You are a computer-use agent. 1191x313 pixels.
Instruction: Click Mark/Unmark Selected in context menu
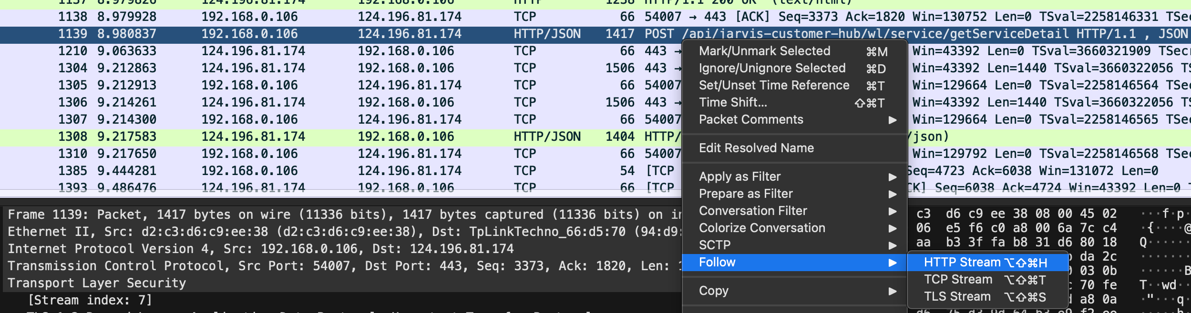[x=764, y=51]
